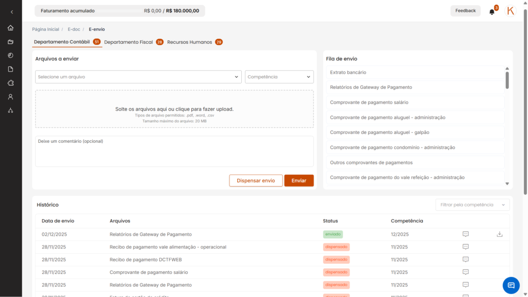Click the notifications bell icon

(492, 11)
